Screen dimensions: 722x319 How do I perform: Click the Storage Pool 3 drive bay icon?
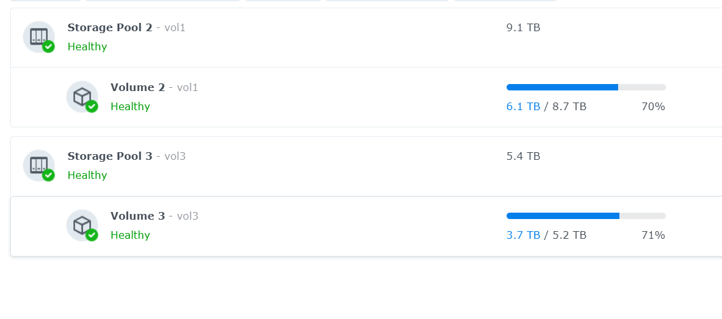39,166
